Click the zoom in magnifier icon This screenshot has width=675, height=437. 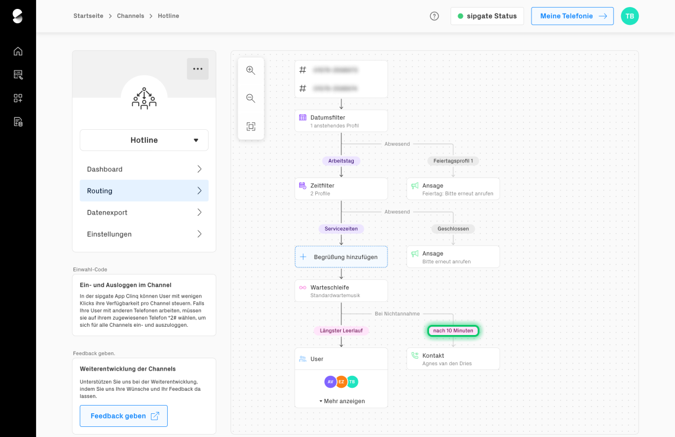[x=251, y=70]
